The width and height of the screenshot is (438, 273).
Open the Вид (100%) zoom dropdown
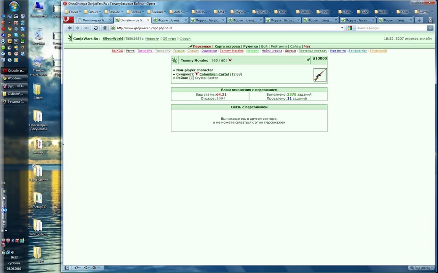point(422,268)
